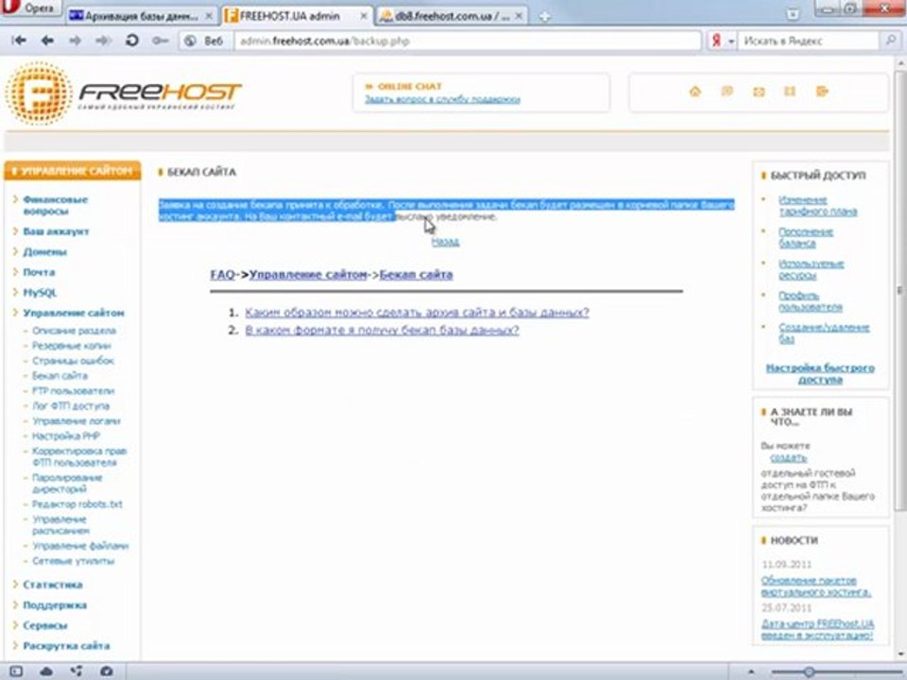Click the password wand key icon
The height and width of the screenshot is (680, 907).
pyautogui.click(x=161, y=41)
